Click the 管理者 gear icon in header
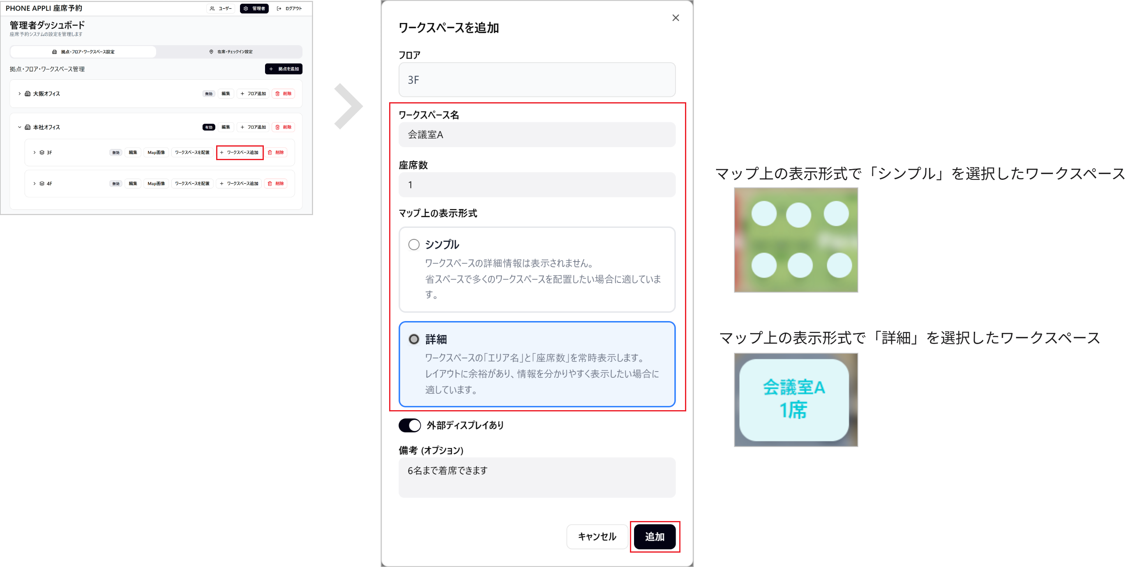 tap(245, 8)
